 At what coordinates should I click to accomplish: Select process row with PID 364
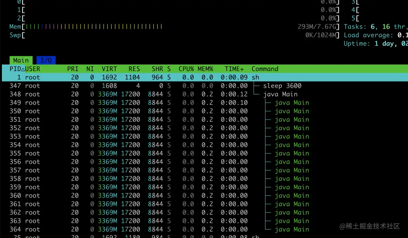(x=205, y=229)
